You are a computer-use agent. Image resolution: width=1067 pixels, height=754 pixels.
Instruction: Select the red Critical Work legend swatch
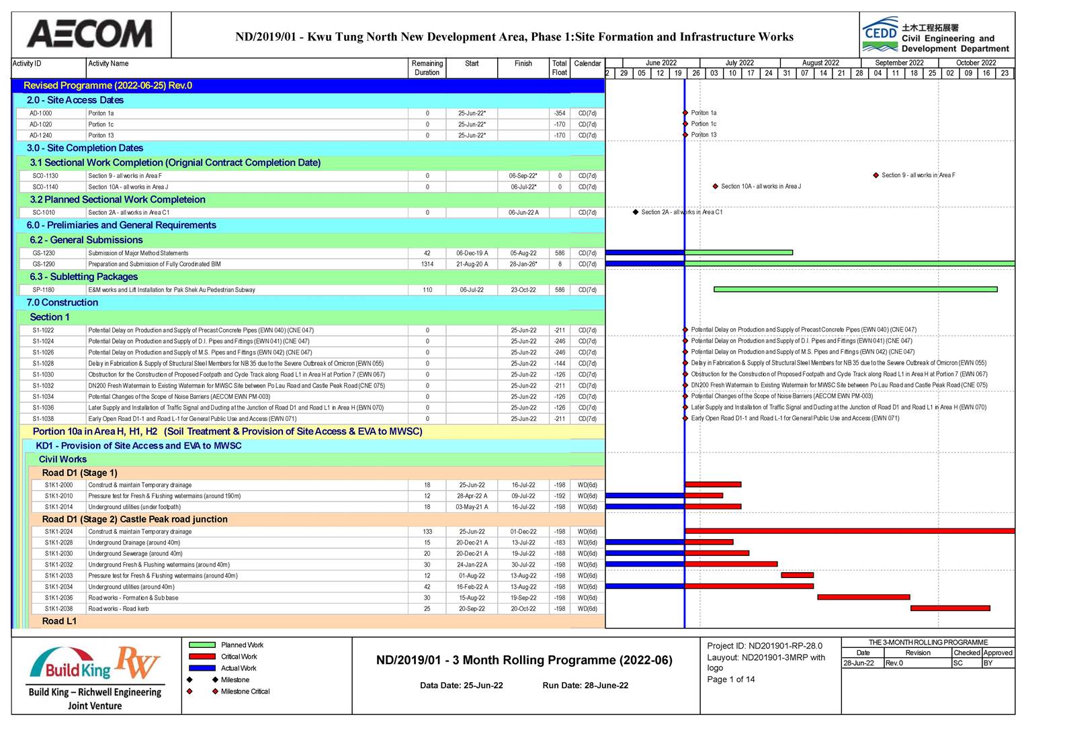point(202,657)
